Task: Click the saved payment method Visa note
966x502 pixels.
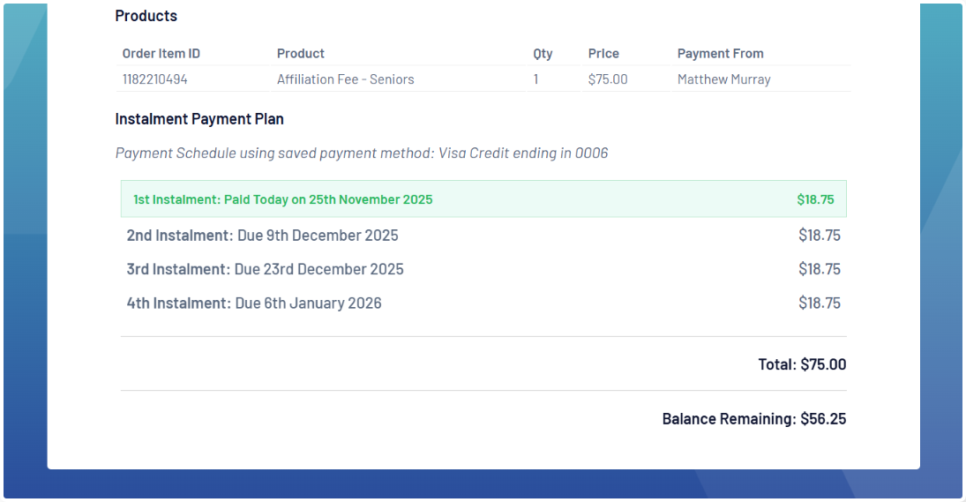Action: (362, 154)
